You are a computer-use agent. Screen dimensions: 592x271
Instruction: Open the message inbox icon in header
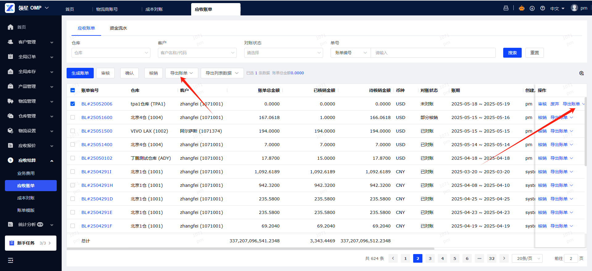click(x=506, y=8)
